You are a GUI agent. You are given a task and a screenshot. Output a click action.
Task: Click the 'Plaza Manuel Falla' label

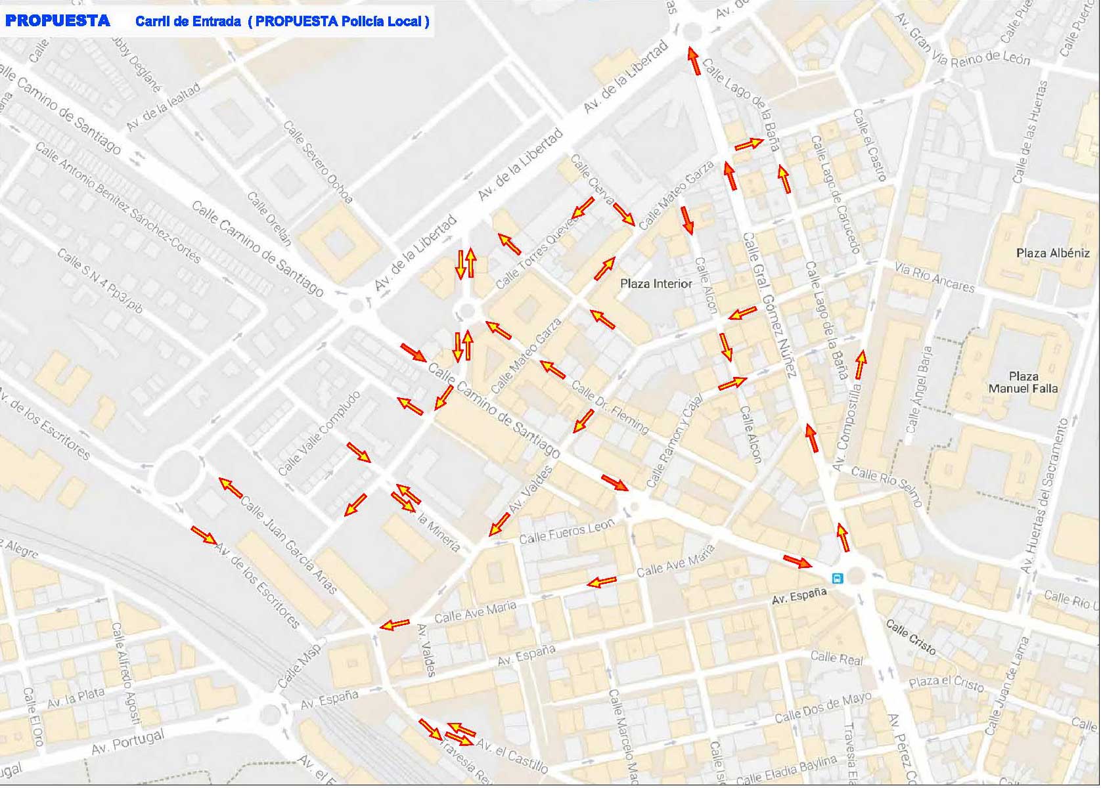[x=1023, y=382]
